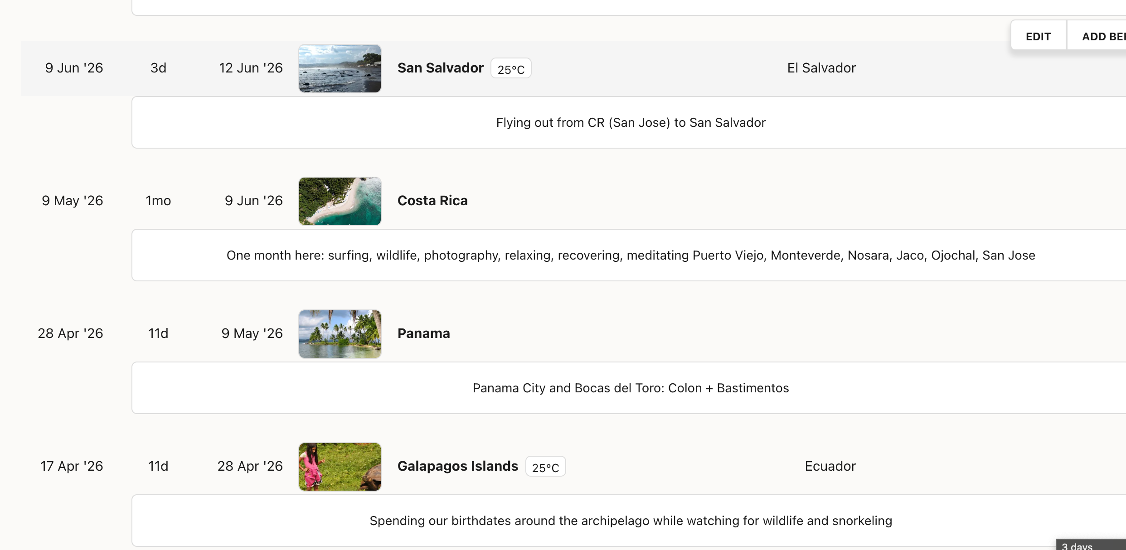Edit the Galapagos birthdates note
Viewport: 1126px width, 550px height.
tap(630, 521)
